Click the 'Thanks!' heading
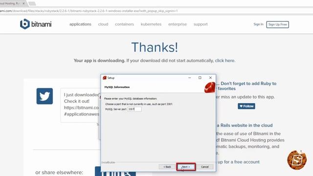This screenshot has width=313, height=176. click(155, 47)
